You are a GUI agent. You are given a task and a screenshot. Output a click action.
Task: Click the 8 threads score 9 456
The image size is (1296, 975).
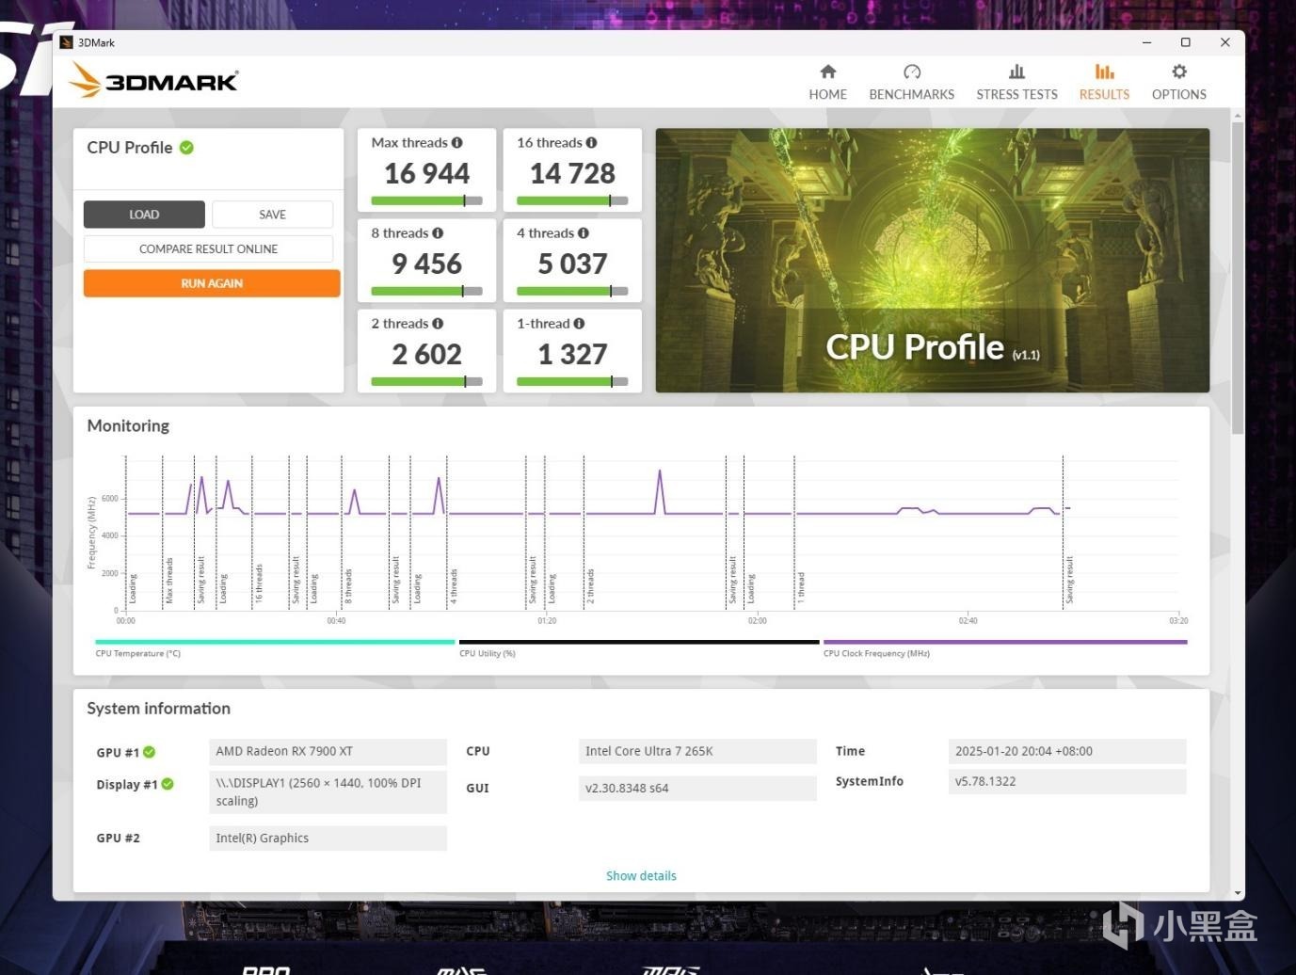(426, 264)
